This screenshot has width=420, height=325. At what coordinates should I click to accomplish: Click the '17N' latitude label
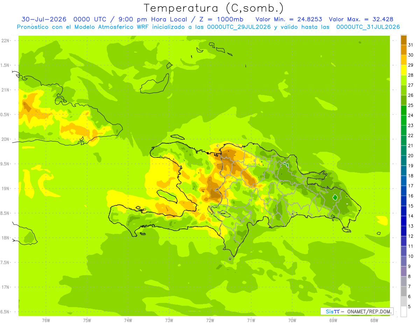(x=5, y=287)
